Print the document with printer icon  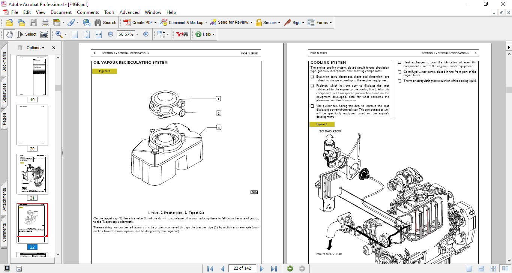pos(45,22)
